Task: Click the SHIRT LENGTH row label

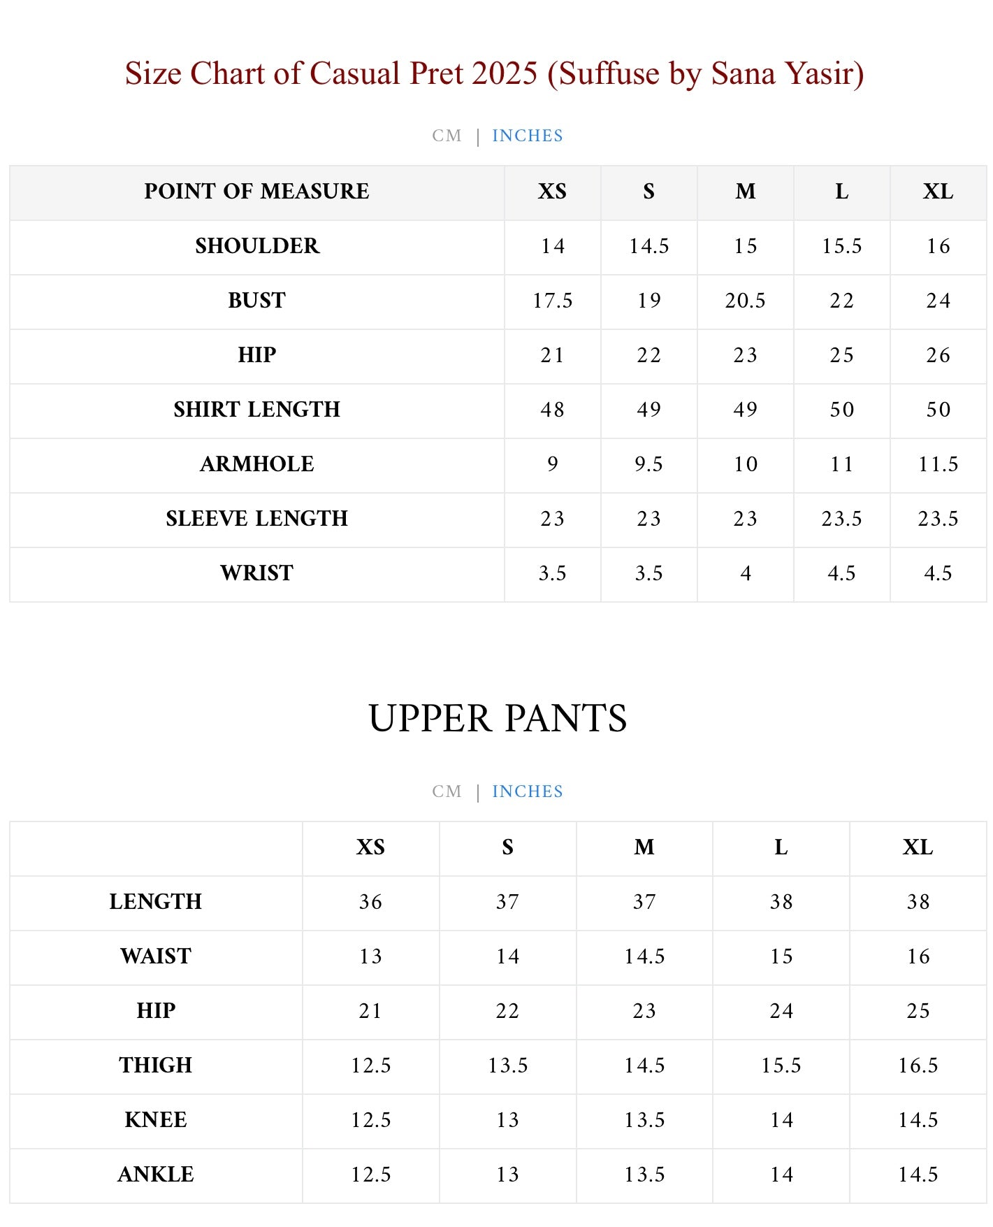Action: [256, 410]
